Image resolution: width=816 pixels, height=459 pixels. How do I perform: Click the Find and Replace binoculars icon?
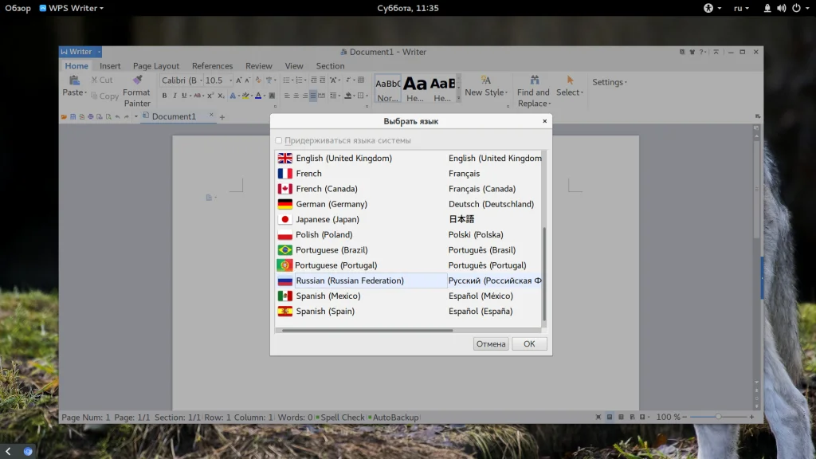(533, 80)
